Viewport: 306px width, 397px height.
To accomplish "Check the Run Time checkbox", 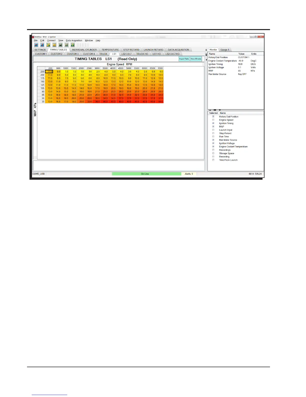I will (x=213, y=137).
